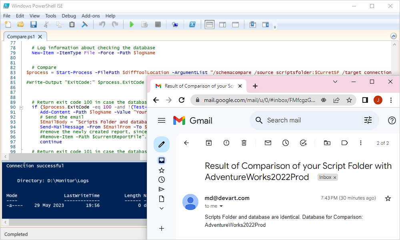
Task: Click the Run Selection icon
Action: click(145, 24)
